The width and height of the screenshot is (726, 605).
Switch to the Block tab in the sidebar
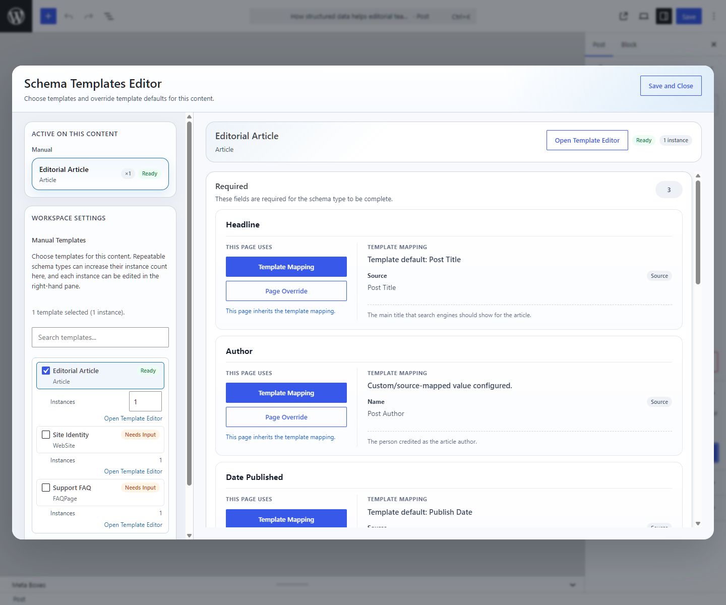point(629,44)
